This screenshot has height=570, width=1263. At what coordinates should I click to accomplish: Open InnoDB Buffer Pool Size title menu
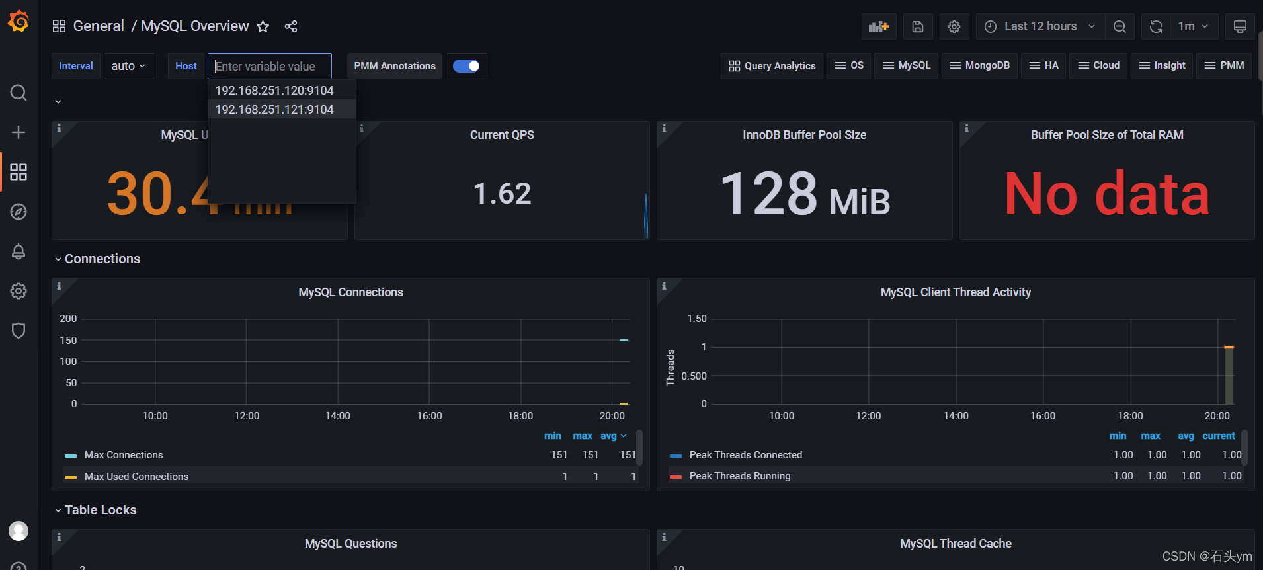tap(804, 135)
